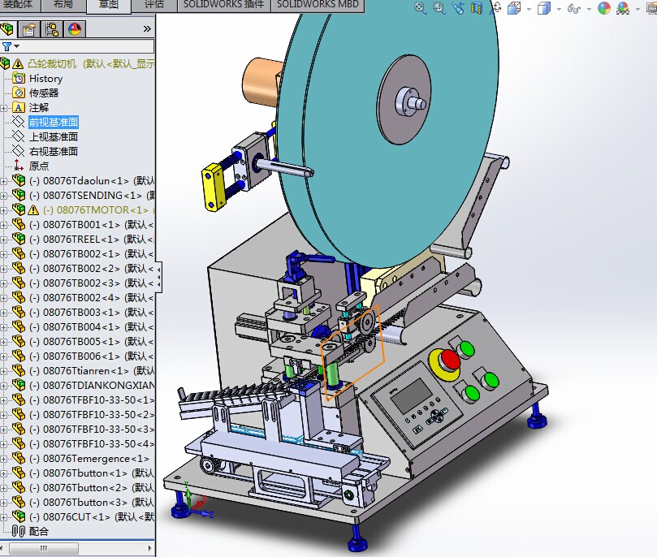
Task: Expand the 08076Ttianren<1> part
Action: pyautogui.click(x=4, y=372)
